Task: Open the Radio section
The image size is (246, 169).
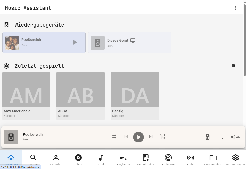Action: click(x=191, y=160)
